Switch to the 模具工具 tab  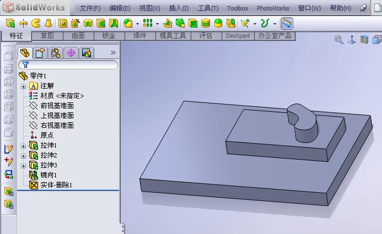173,36
